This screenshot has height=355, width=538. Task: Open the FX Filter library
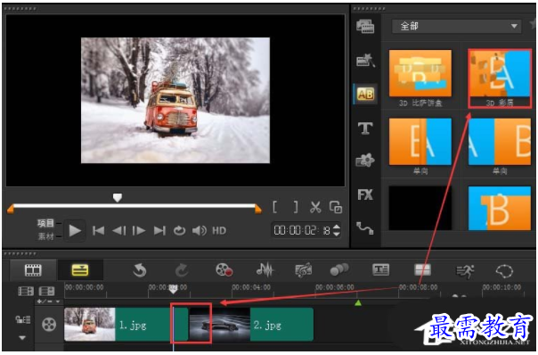coord(365,194)
